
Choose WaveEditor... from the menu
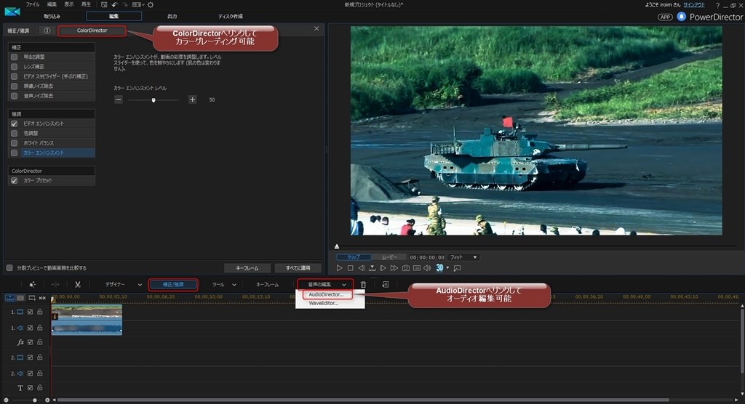point(324,303)
